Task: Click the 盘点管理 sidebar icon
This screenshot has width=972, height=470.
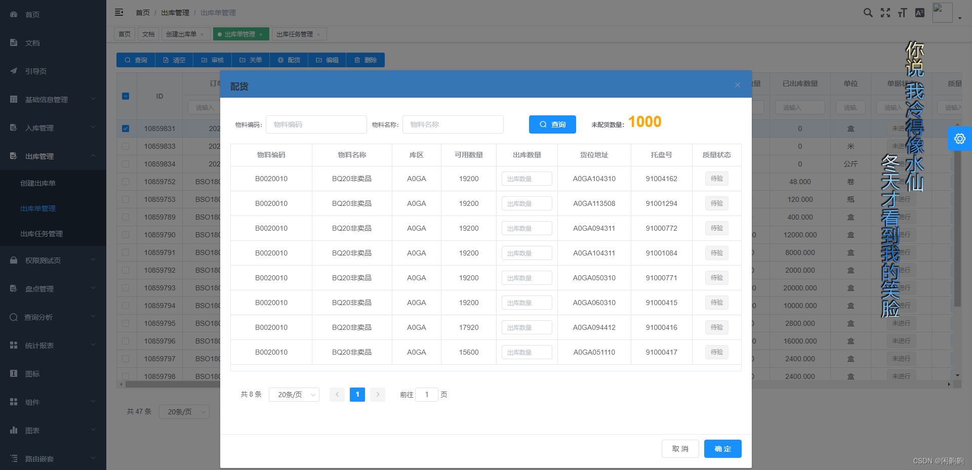Action: click(x=14, y=289)
